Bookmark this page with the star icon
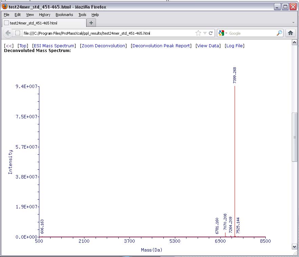The height and width of the screenshot is (257, 299). (198, 33)
